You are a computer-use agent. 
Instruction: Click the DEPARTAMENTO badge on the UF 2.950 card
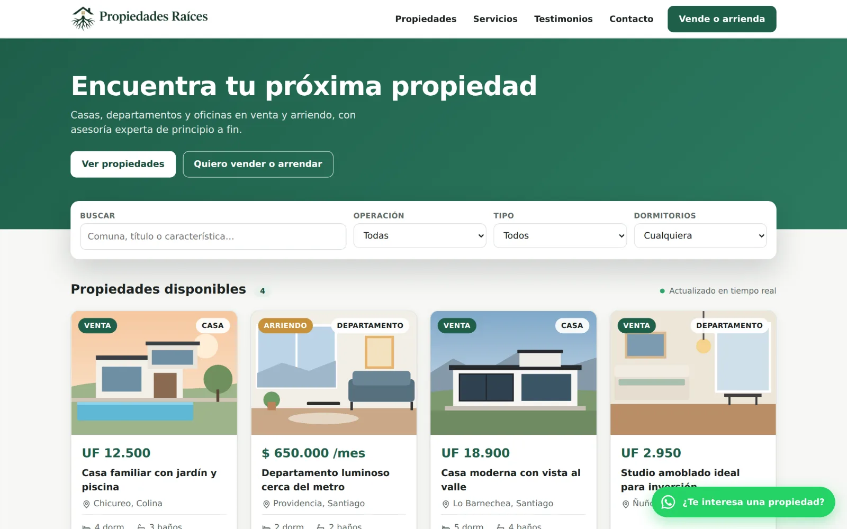point(729,325)
